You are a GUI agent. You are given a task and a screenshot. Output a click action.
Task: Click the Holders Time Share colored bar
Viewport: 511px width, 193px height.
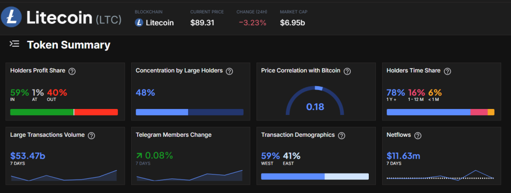point(440,112)
